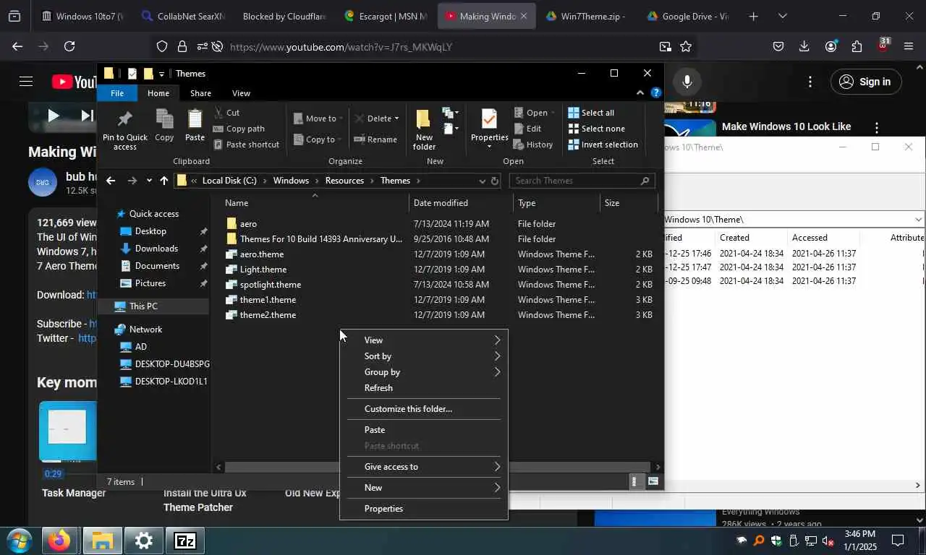The width and height of the screenshot is (926, 555).
Task: Select spotlight.theme file
Action: click(x=271, y=285)
